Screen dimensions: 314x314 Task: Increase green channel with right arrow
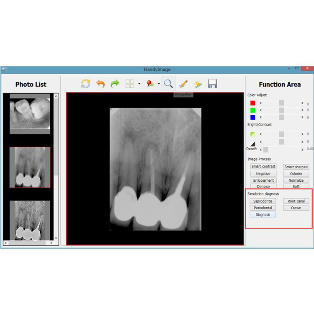tap(302, 110)
